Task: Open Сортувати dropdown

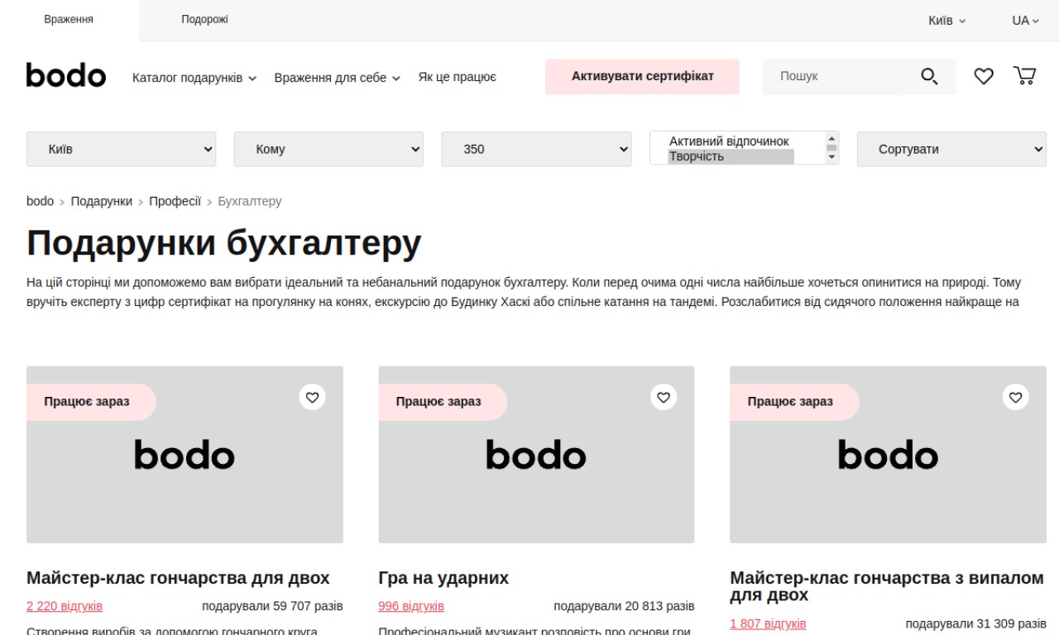Action: point(951,149)
